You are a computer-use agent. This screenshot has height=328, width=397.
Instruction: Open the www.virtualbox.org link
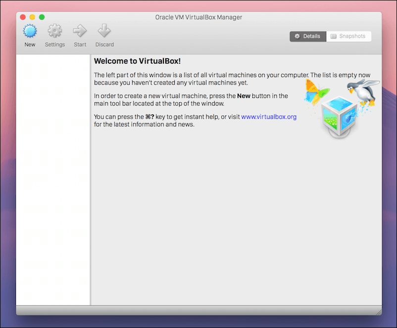click(x=268, y=117)
